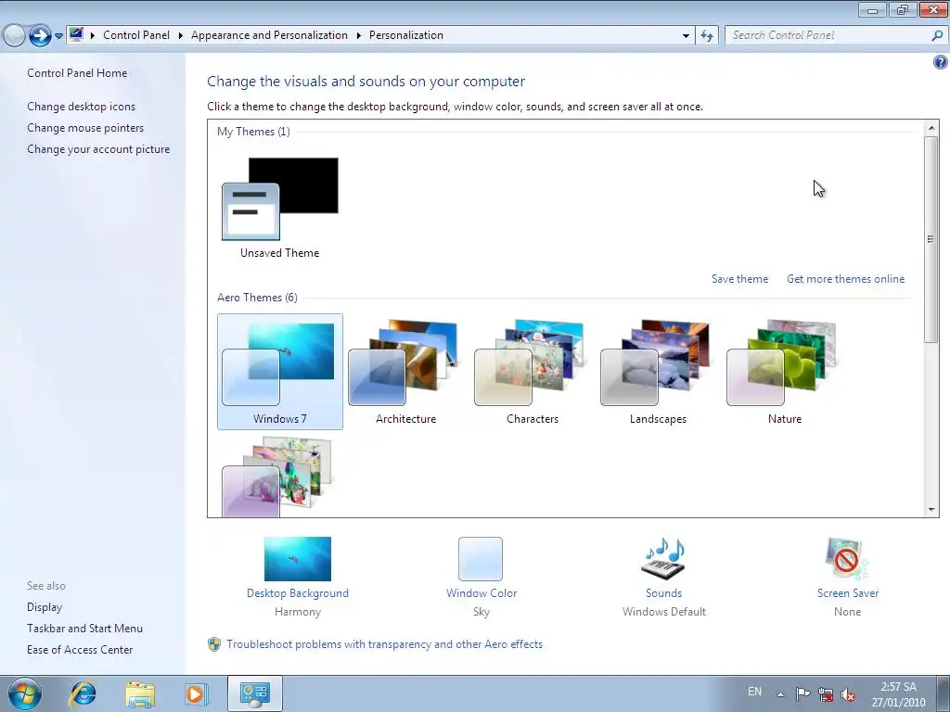
Task: Go to Control Panel Home
Action: pyautogui.click(x=77, y=73)
